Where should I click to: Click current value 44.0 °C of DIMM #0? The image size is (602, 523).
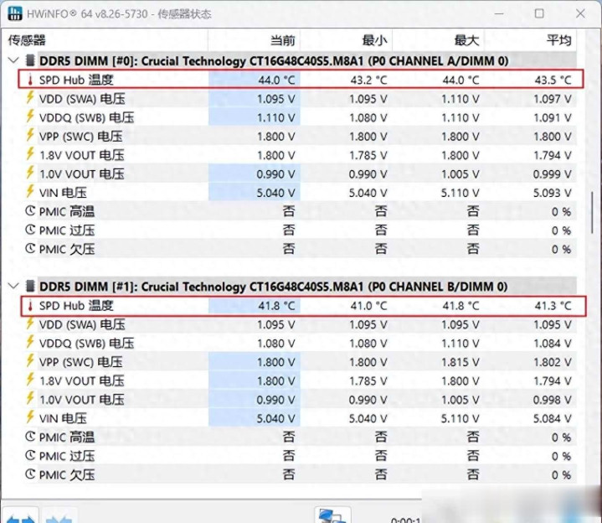pos(276,80)
